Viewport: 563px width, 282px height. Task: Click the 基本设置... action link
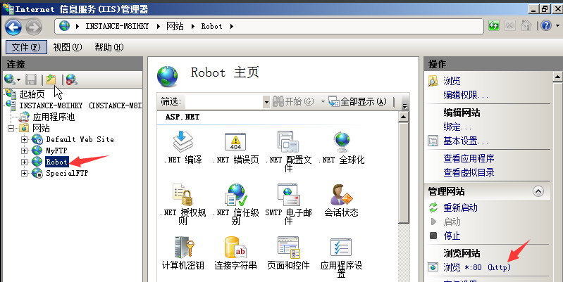pyautogui.click(x=466, y=141)
